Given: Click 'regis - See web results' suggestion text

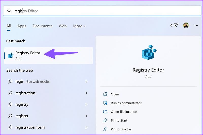Looking at the screenshot, I should click(32, 81).
